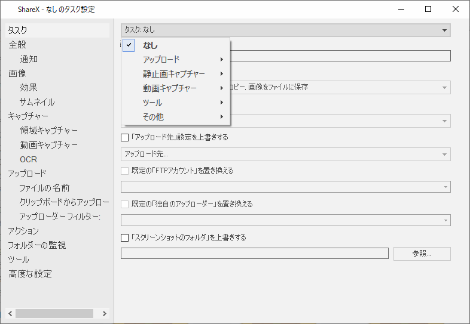
Task: Open dropdown showing 画像をファイルに保存
Action: tap(340, 87)
